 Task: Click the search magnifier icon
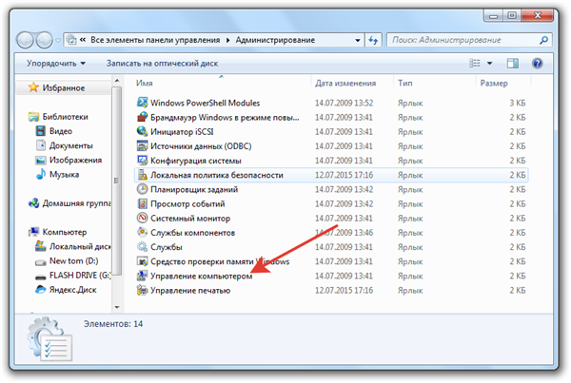543,40
